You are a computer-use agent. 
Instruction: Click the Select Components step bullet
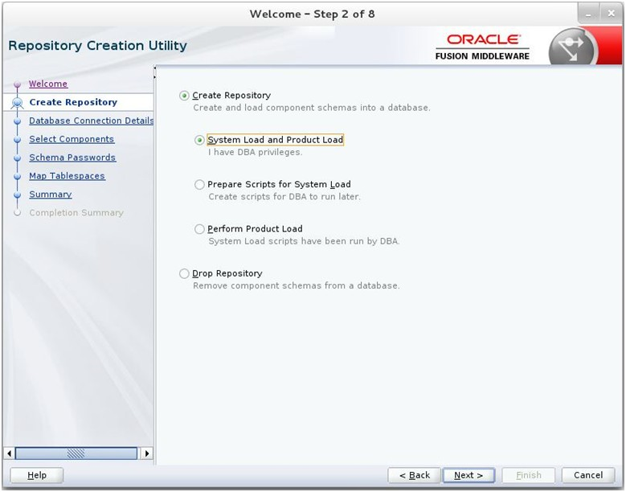pos(17,139)
